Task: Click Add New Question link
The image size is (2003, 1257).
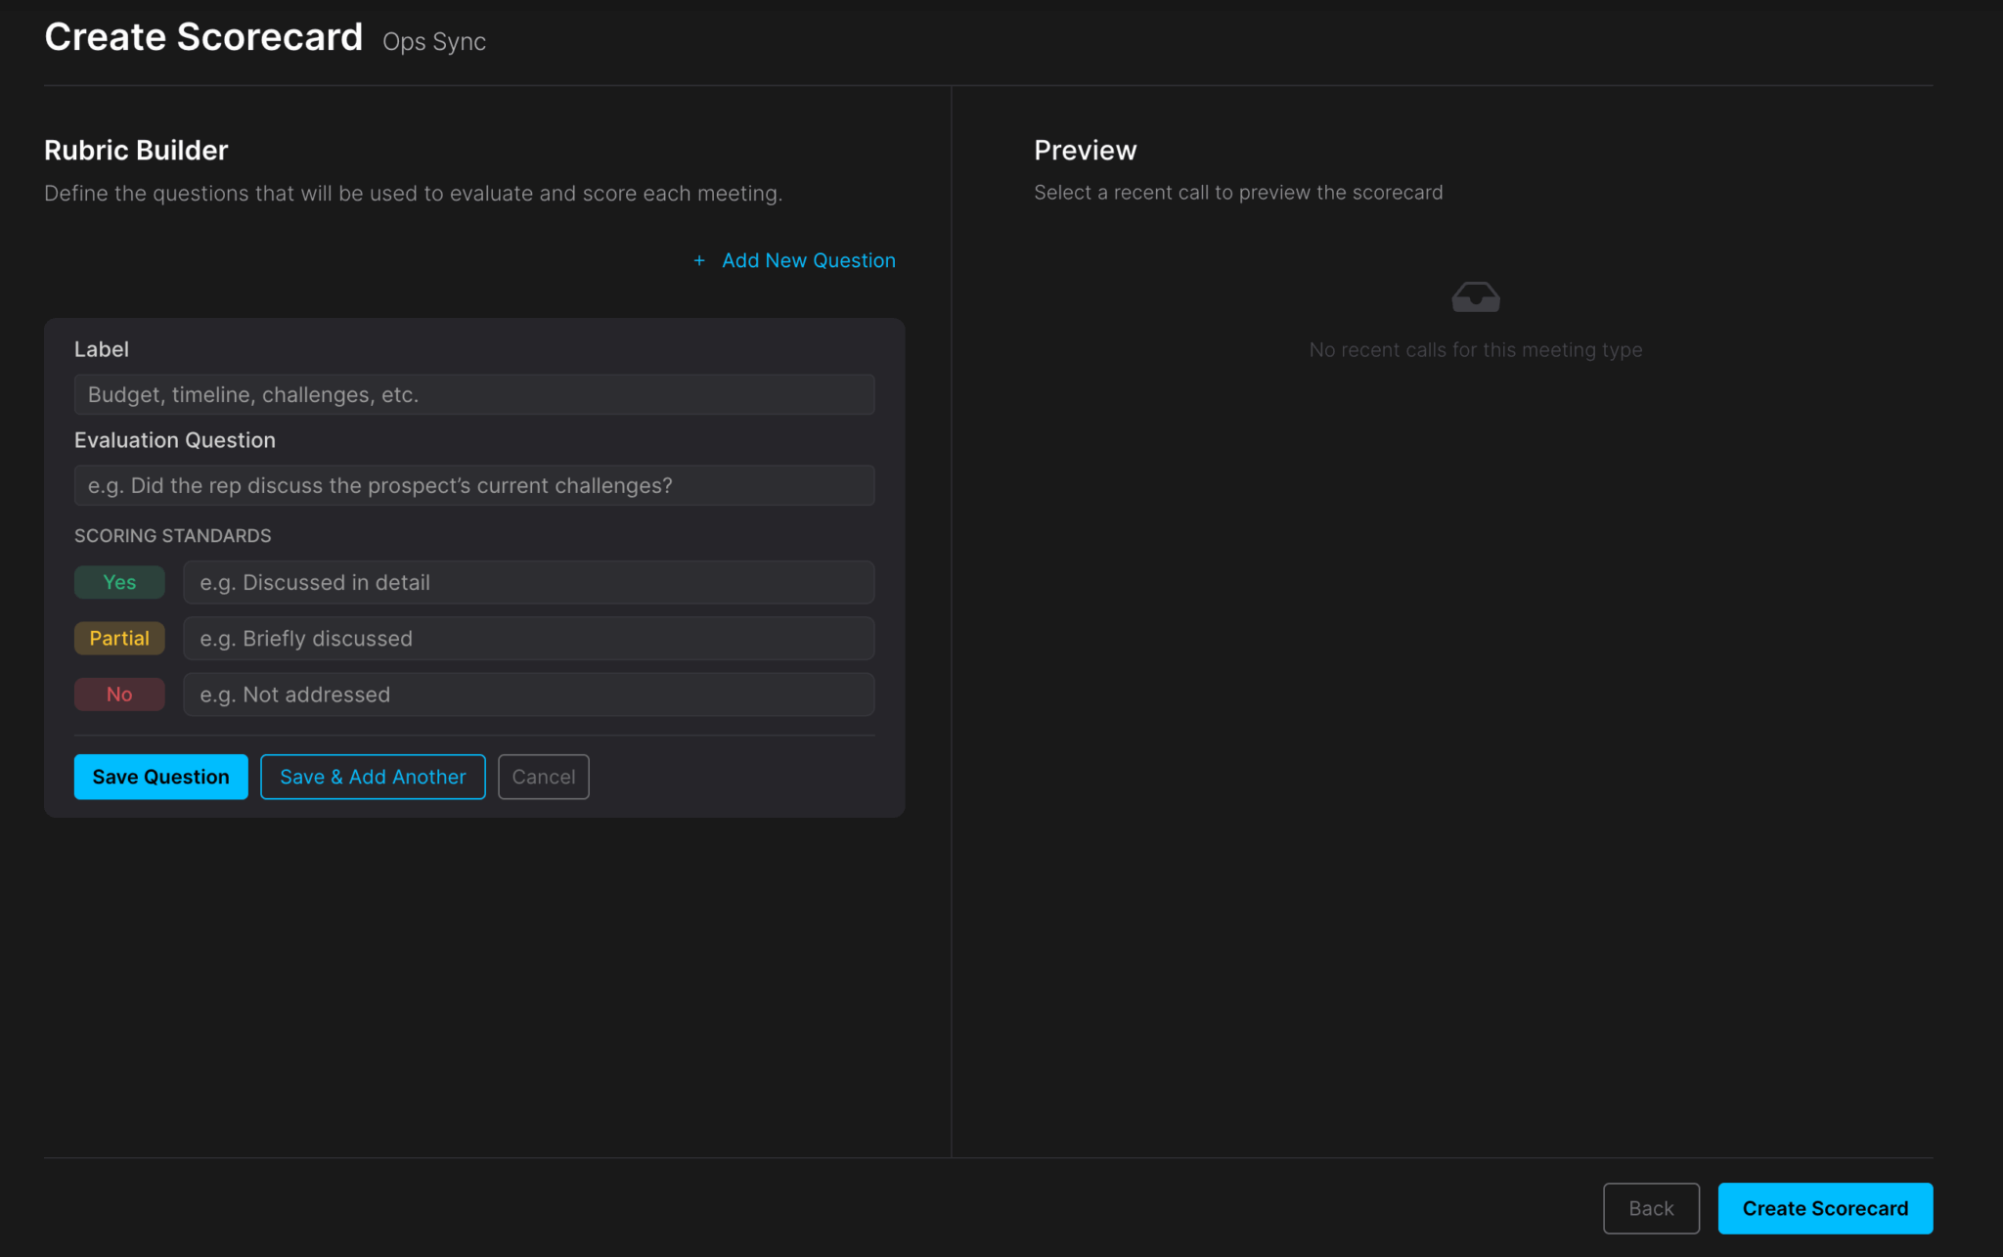Action: pos(808,261)
